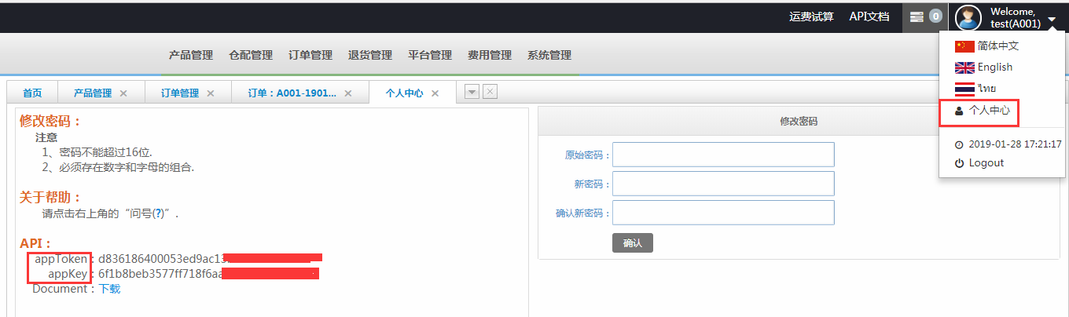Close the 订单管理 tab
The height and width of the screenshot is (317, 1069).
[x=210, y=93]
